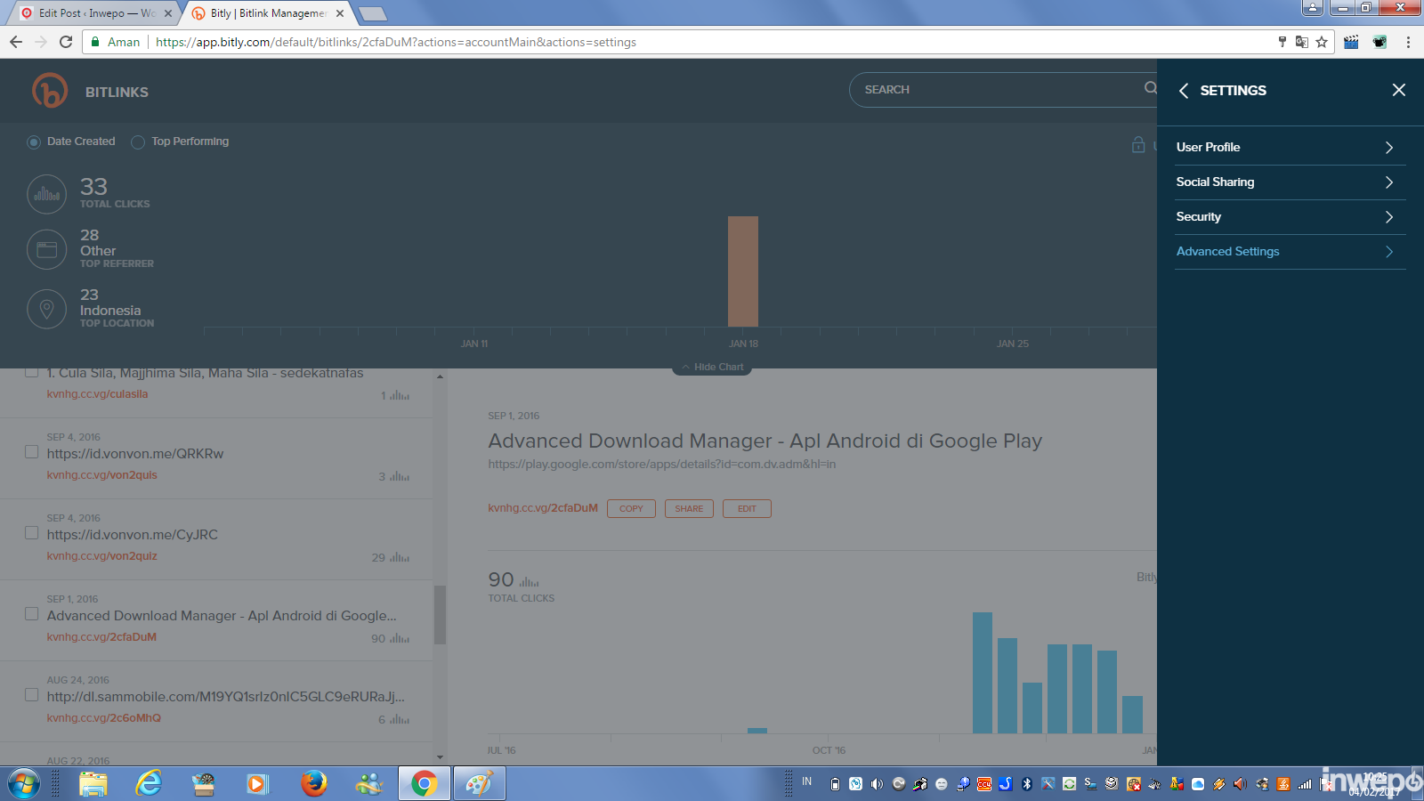Viewport: 1424px width, 801px height.
Task: Check the id.vonvon.me/QRKRw bitlink checkbox
Action: point(31,452)
